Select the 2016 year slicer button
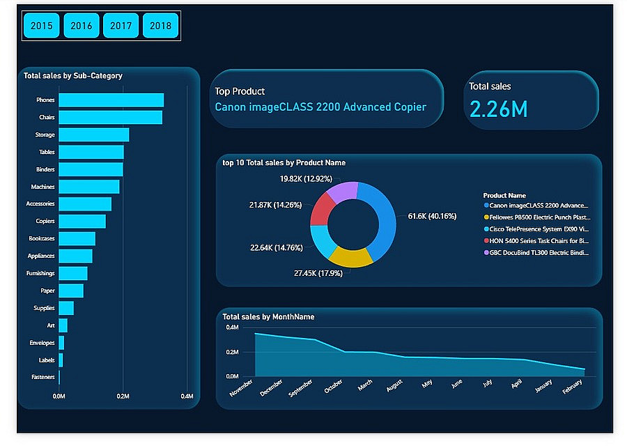The width and height of the screenshot is (627, 448). 82,26
